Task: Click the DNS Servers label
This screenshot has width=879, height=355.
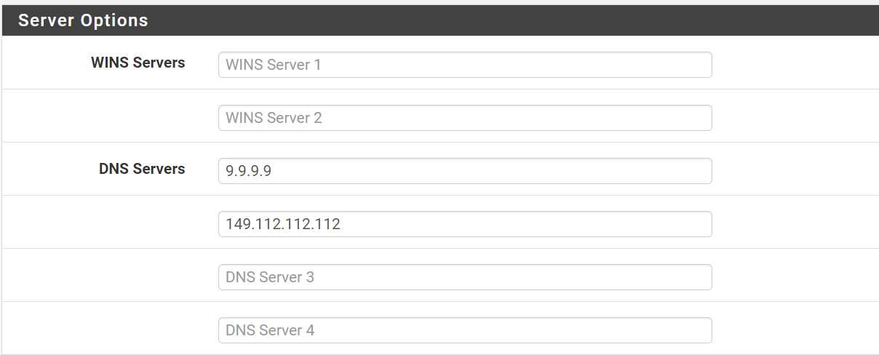Action: [142, 169]
